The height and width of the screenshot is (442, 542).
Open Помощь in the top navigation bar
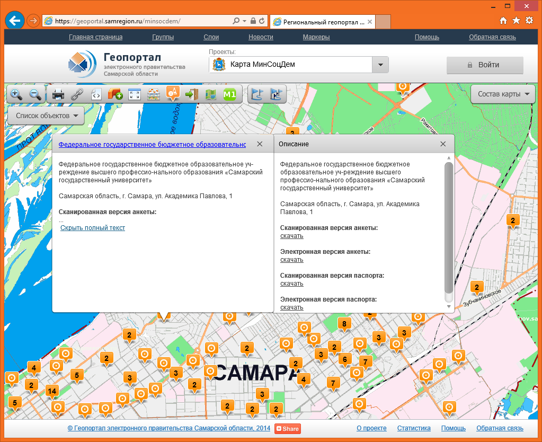tap(427, 37)
